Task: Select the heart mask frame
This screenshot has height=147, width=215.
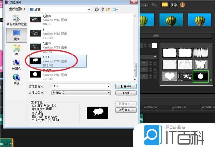Action: coord(170,76)
